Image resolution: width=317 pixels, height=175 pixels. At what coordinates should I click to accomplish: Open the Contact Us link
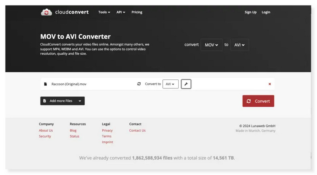pos(137,130)
